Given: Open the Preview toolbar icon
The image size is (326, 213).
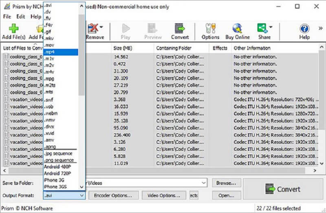Looking at the screenshot, I should point(153,28).
